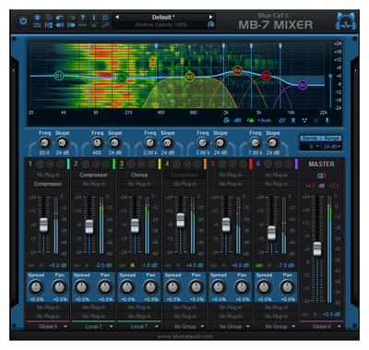Open the Master Global 6 group dropdown

pyautogui.click(x=322, y=327)
